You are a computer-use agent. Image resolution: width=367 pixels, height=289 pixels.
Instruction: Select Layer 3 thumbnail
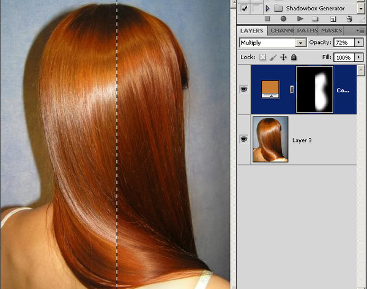(x=270, y=139)
